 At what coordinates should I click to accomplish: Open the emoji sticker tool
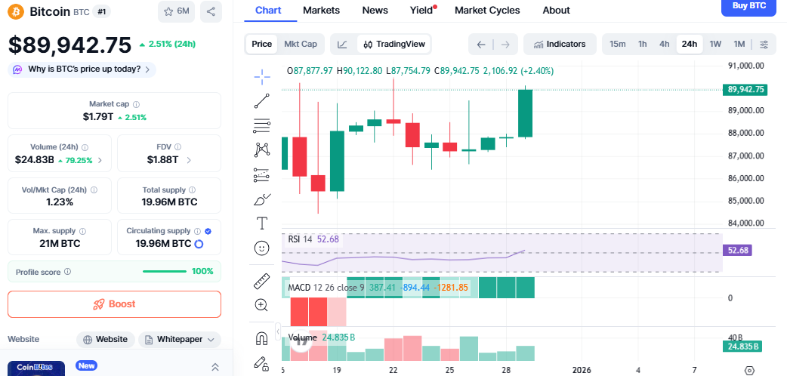point(262,248)
